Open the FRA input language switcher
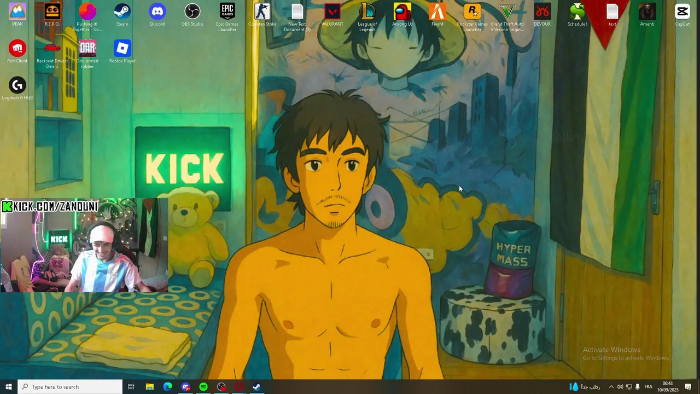 [x=649, y=387]
